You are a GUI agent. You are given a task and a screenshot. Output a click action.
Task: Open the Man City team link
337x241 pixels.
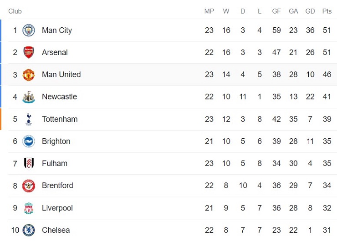point(57,30)
